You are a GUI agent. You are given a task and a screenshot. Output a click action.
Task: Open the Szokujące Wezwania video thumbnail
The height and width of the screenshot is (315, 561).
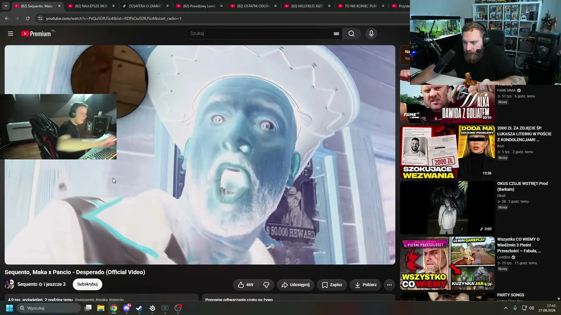click(447, 152)
